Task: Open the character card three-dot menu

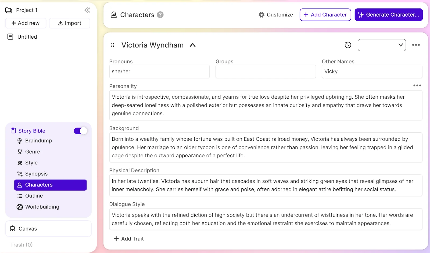Action: [416, 45]
